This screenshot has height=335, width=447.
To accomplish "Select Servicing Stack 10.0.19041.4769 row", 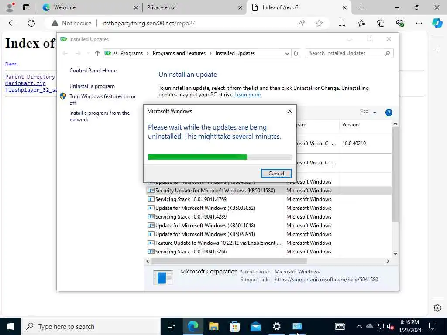I will 268,199.
